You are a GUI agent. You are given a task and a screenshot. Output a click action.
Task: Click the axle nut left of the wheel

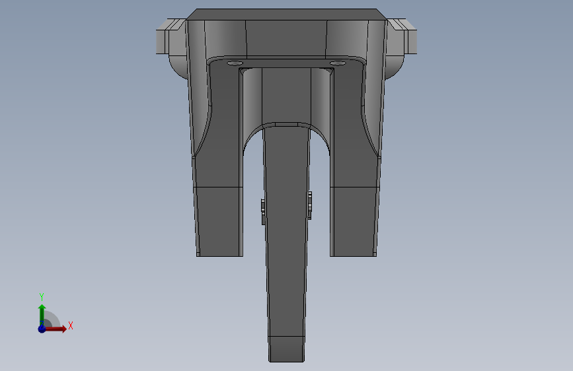(x=263, y=212)
